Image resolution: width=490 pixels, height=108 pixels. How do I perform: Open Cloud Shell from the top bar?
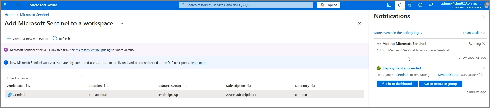click(389, 5)
